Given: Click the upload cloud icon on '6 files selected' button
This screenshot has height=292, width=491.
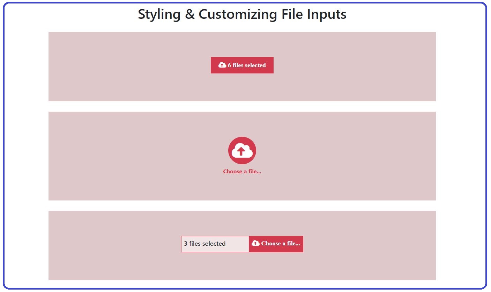Looking at the screenshot, I should (222, 65).
